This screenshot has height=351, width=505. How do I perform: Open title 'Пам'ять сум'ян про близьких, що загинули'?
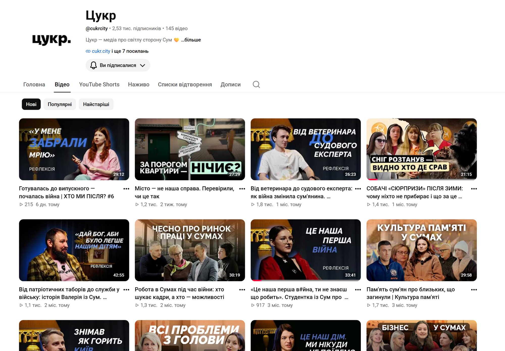tap(411, 293)
